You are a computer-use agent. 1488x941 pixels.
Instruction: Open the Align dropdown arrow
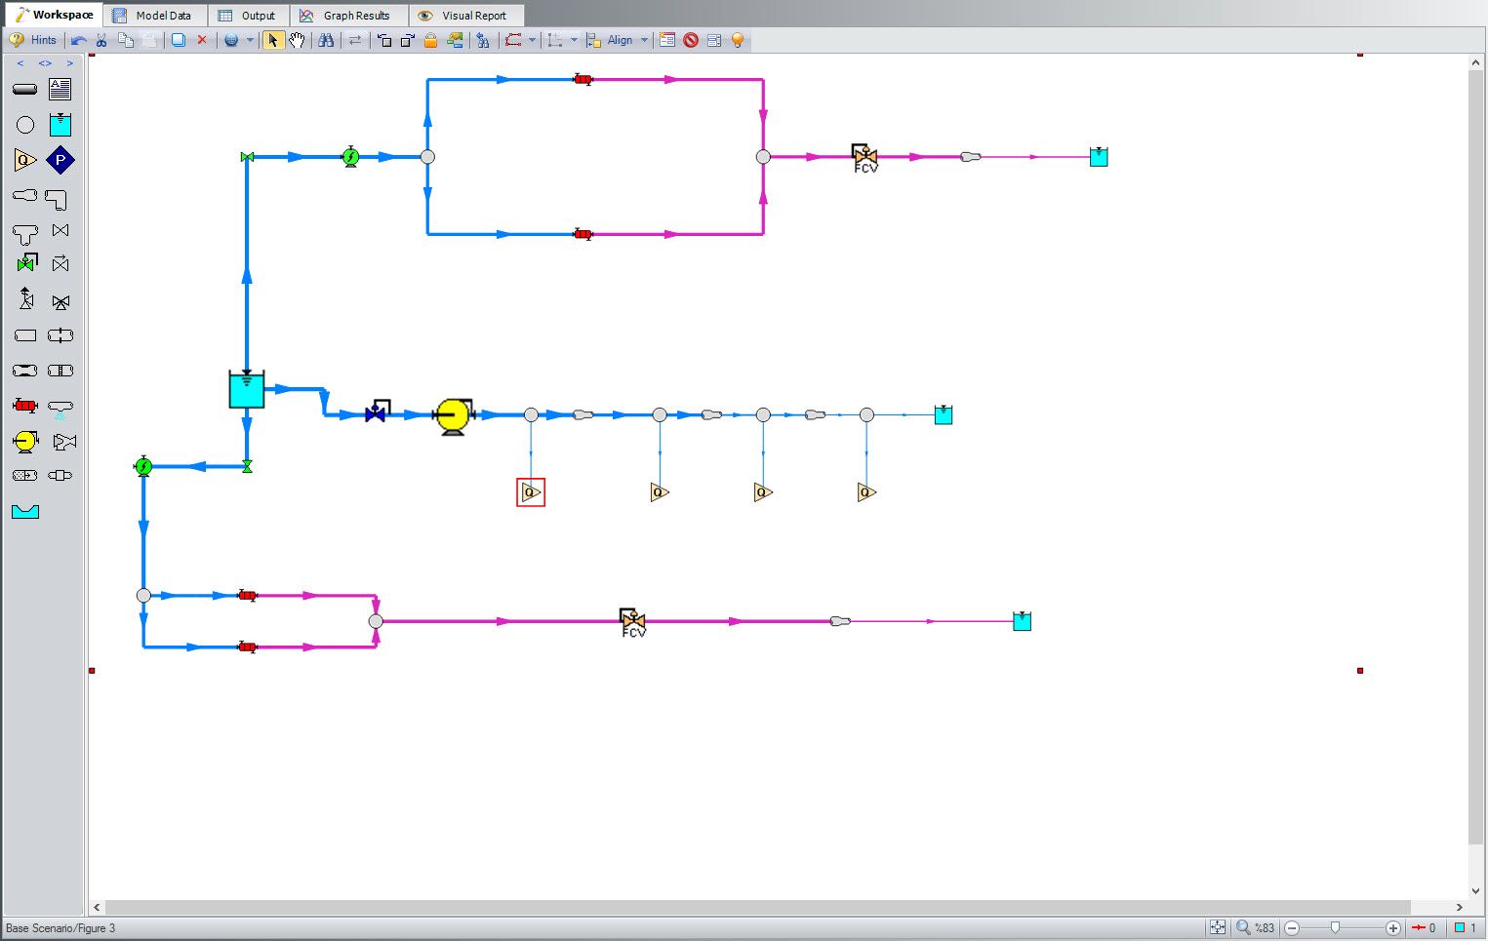[644, 40]
